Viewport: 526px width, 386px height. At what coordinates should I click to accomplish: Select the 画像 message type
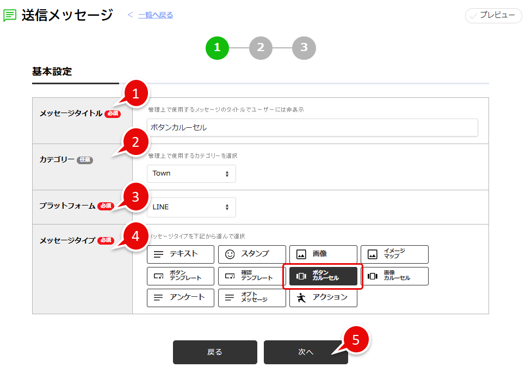323,254
